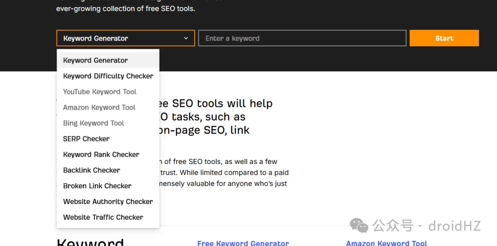The width and height of the screenshot is (497, 246).
Task: Click the WeChat logo watermark icon
Action: 359,225
